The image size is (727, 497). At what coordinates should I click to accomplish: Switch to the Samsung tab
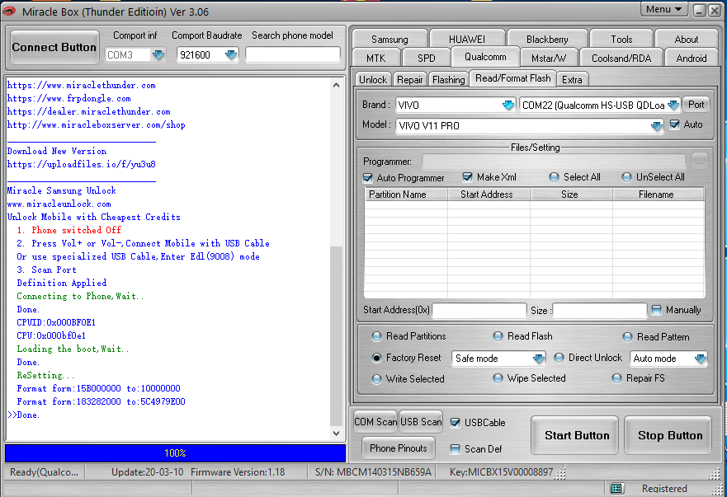coord(389,40)
